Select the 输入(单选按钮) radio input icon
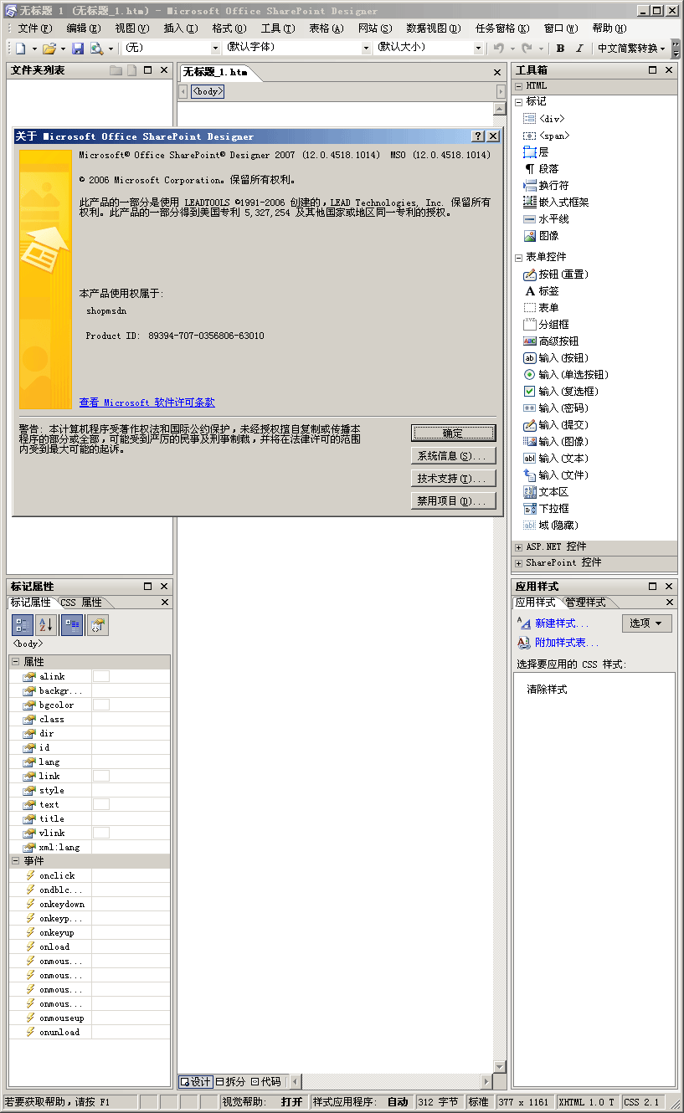This screenshot has width=684, height=1113. (529, 375)
